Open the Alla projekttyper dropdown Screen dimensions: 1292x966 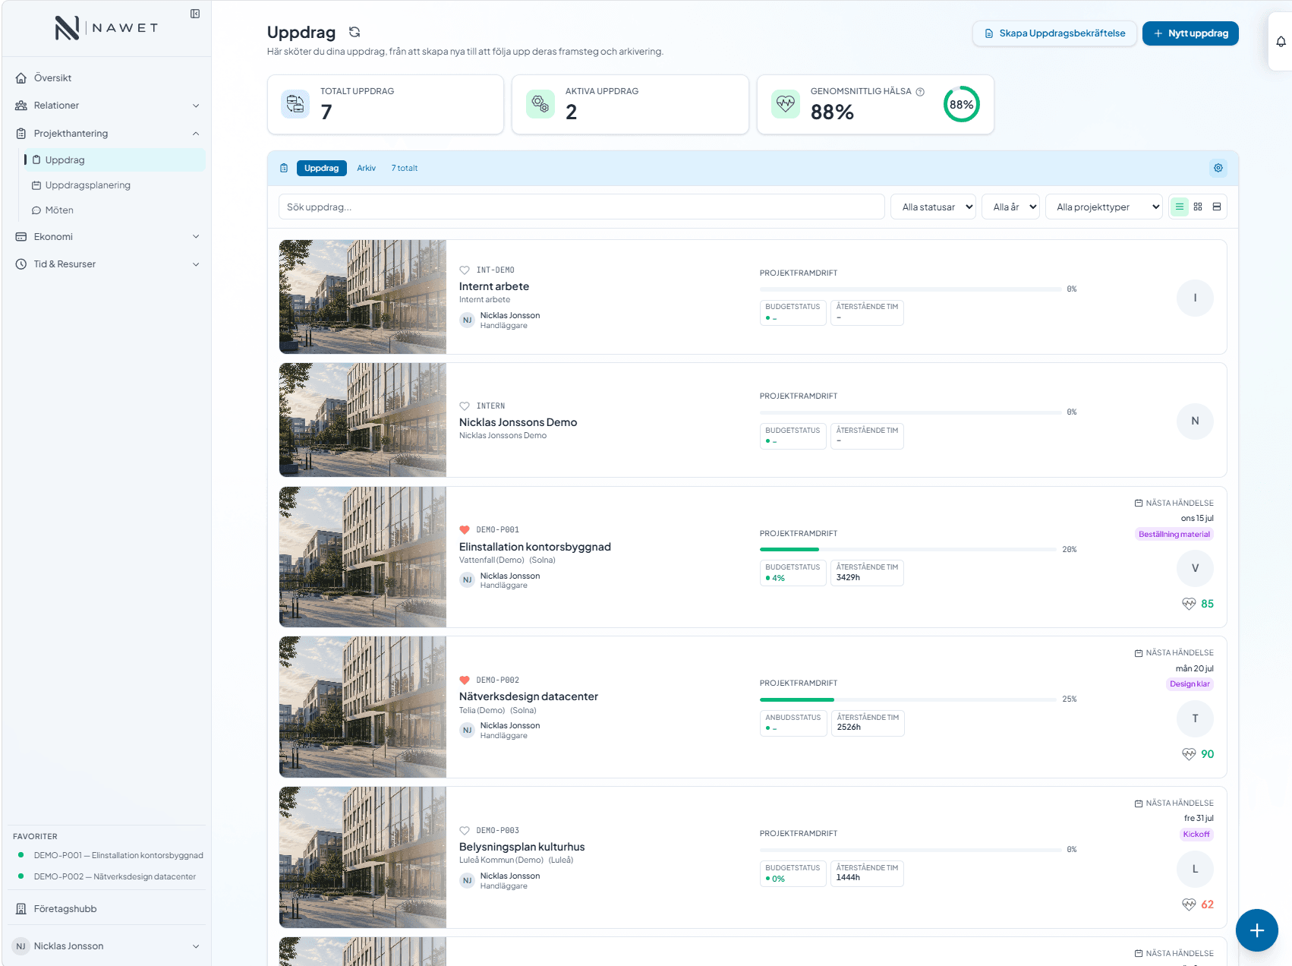[1104, 207]
